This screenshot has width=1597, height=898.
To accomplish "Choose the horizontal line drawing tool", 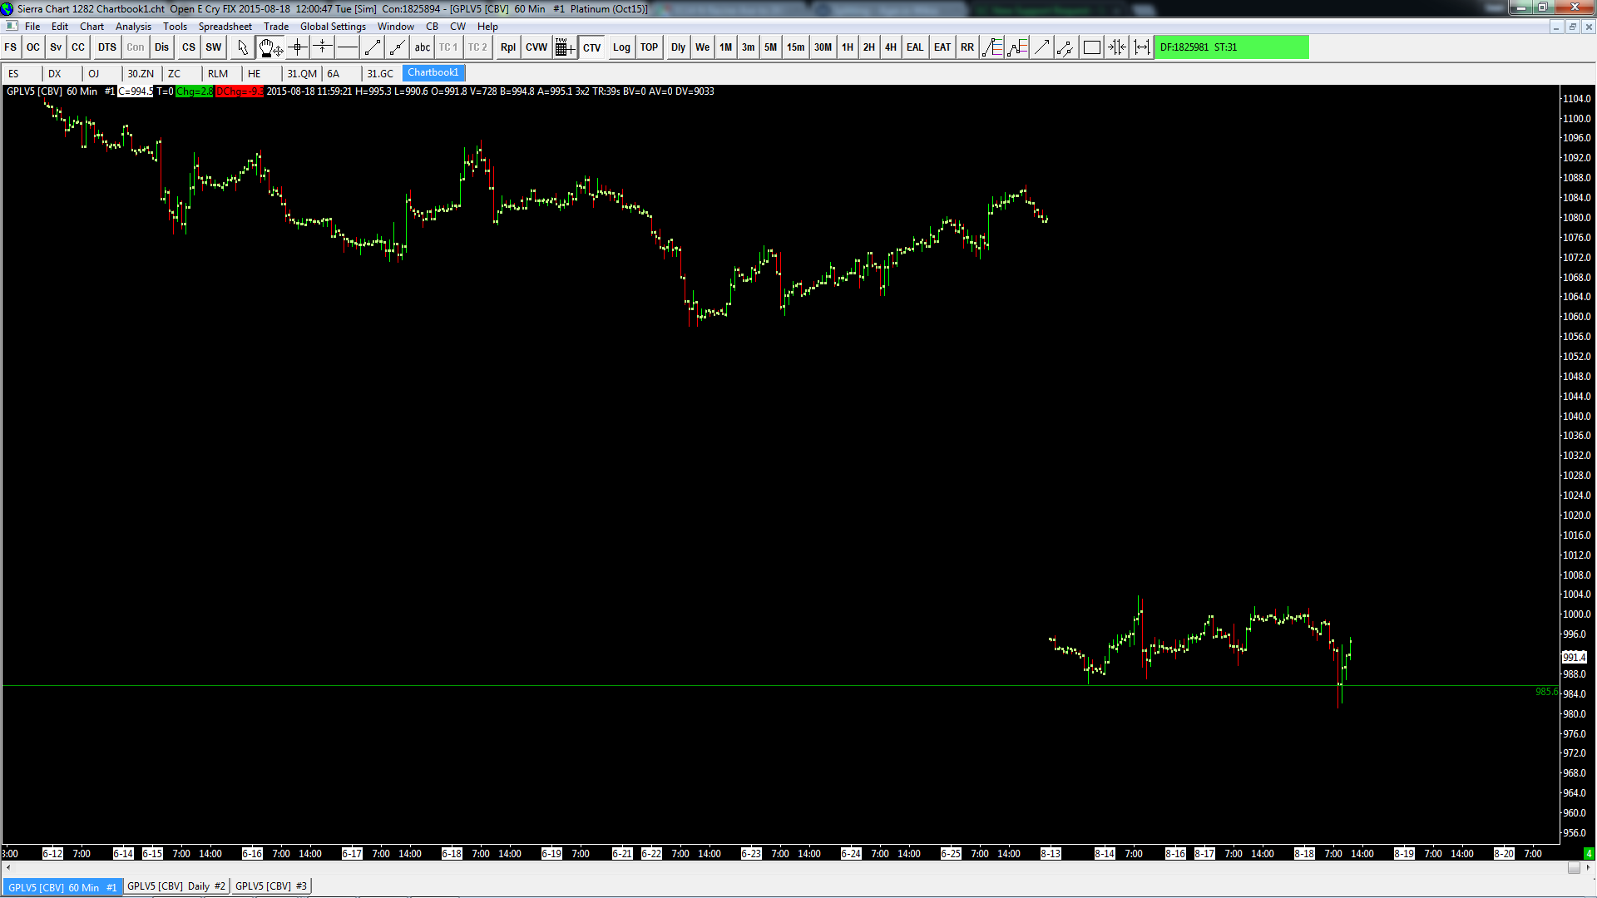I will coord(348,47).
